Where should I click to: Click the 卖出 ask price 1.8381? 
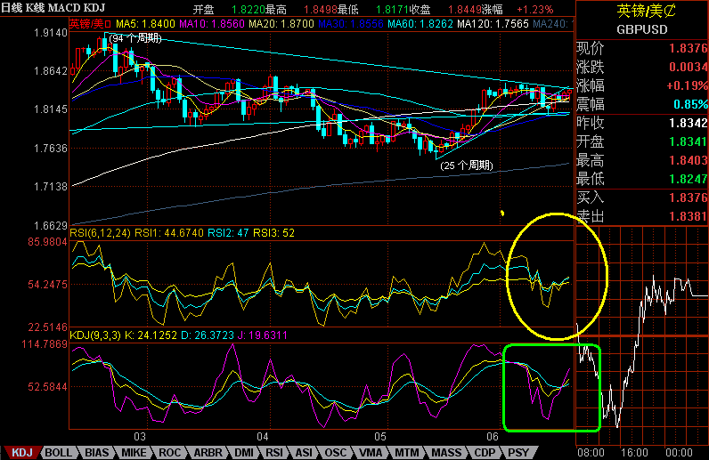tap(689, 215)
